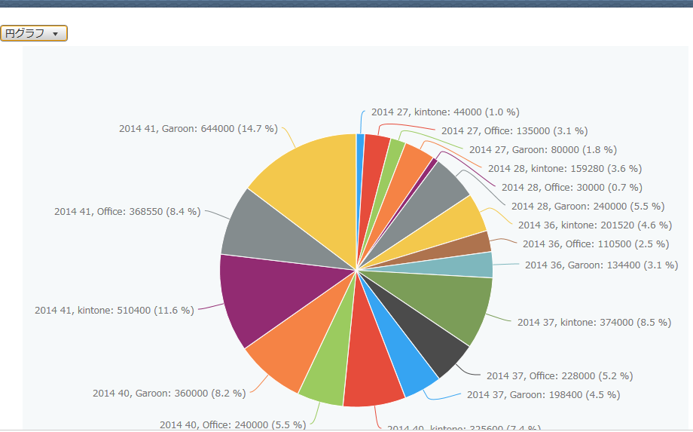Click the label '2014 40, Garoon: 360000'

point(169,394)
